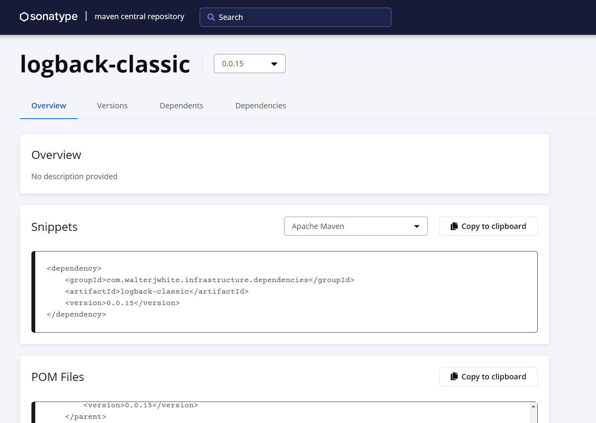Click the magnifying glass search icon
The width and height of the screenshot is (596, 423).
coord(211,17)
